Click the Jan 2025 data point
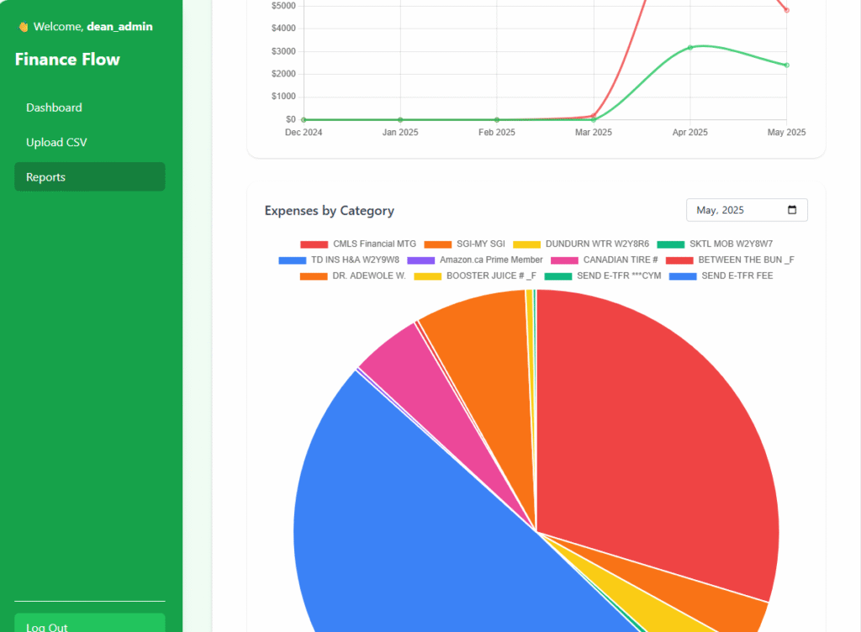This screenshot has height=632, width=861. point(400,119)
